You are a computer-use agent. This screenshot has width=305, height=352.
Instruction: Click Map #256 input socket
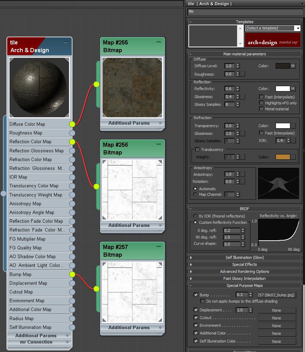pyautogui.click(x=96, y=187)
